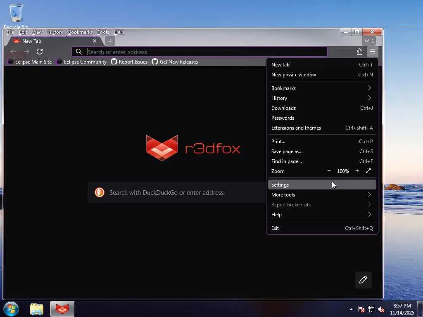Click the DuckDuckGo logo in search box
Image resolution: width=423 pixels, height=317 pixels.
tap(99, 192)
